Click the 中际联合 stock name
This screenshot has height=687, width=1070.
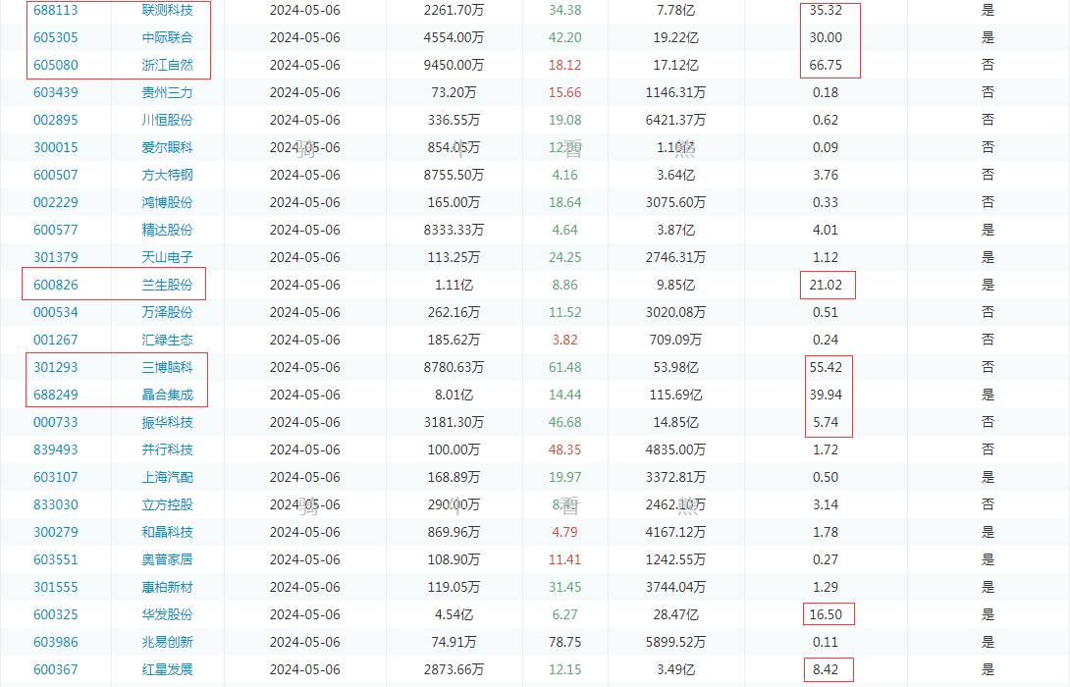(167, 38)
